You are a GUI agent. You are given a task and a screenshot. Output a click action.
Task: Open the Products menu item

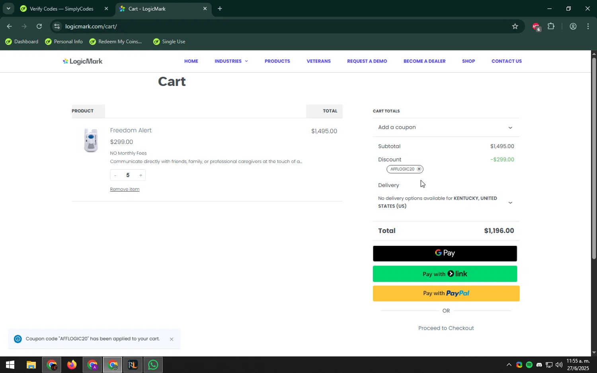pyautogui.click(x=277, y=61)
